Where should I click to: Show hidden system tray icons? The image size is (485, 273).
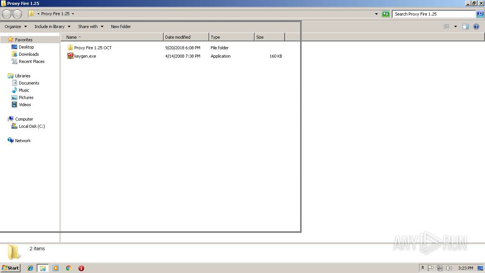click(x=422, y=268)
